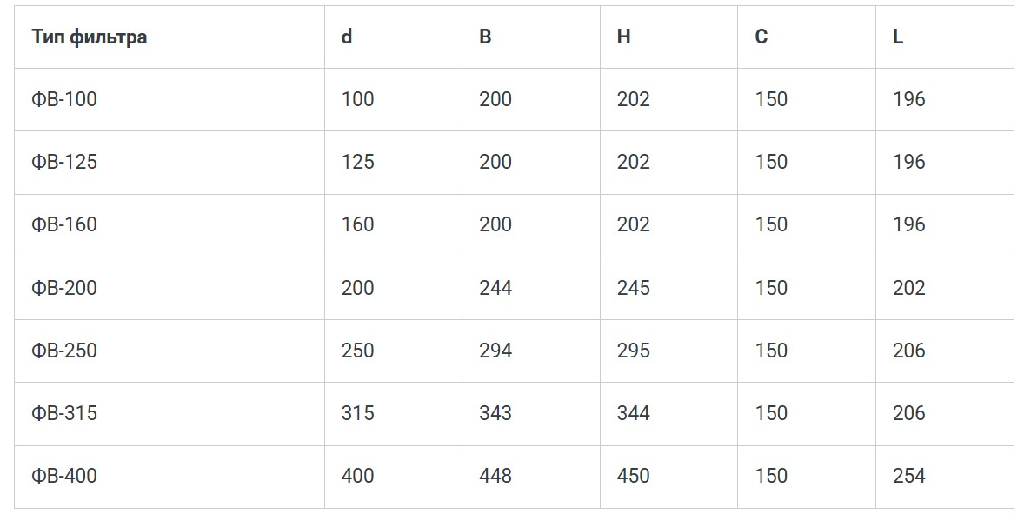
Task: Click the ФВ-125 row label
Action: pos(64,162)
